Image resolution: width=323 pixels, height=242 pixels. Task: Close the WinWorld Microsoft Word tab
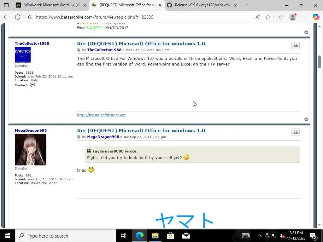click(x=85, y=5)
